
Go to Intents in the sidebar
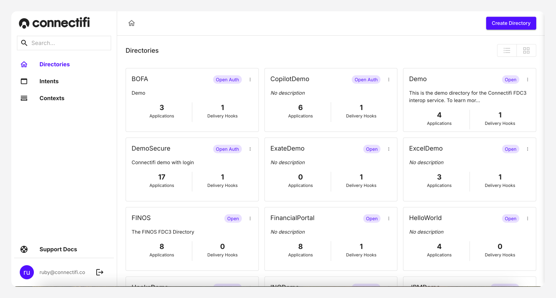pos(49,81)
